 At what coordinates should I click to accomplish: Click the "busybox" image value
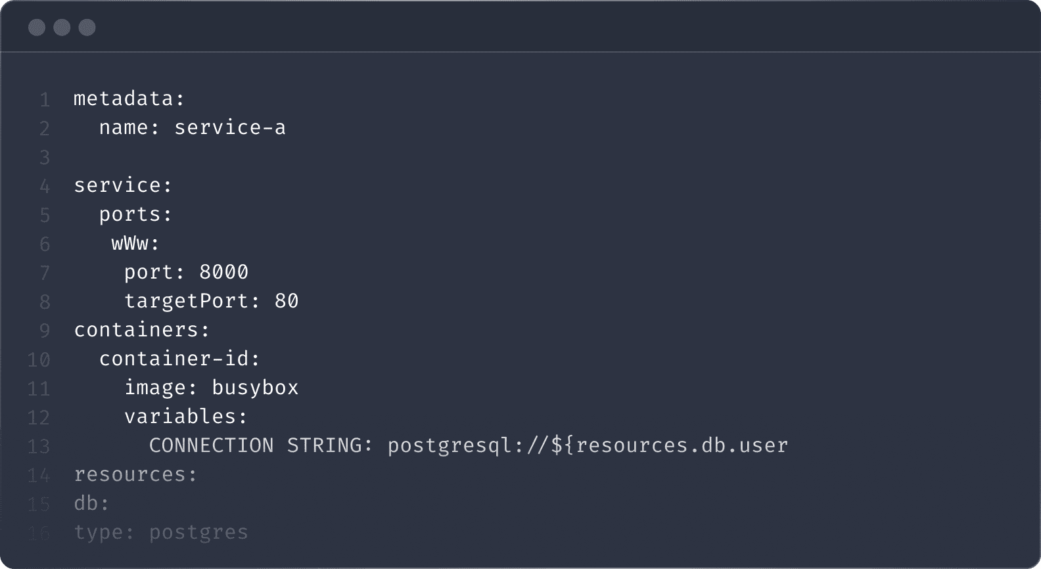[x=255, y=388]
